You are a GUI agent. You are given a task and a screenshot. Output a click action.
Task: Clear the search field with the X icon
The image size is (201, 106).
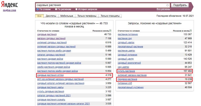click(167, 5)
